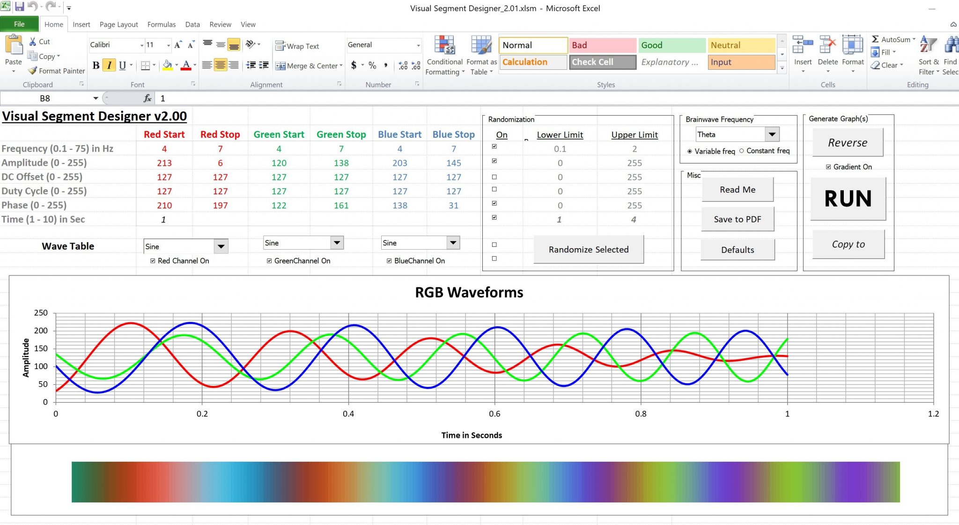The height and width of the screenshot is (525, 959).
Task: Click the Randomize Selected button
Action: pos(588,250)
